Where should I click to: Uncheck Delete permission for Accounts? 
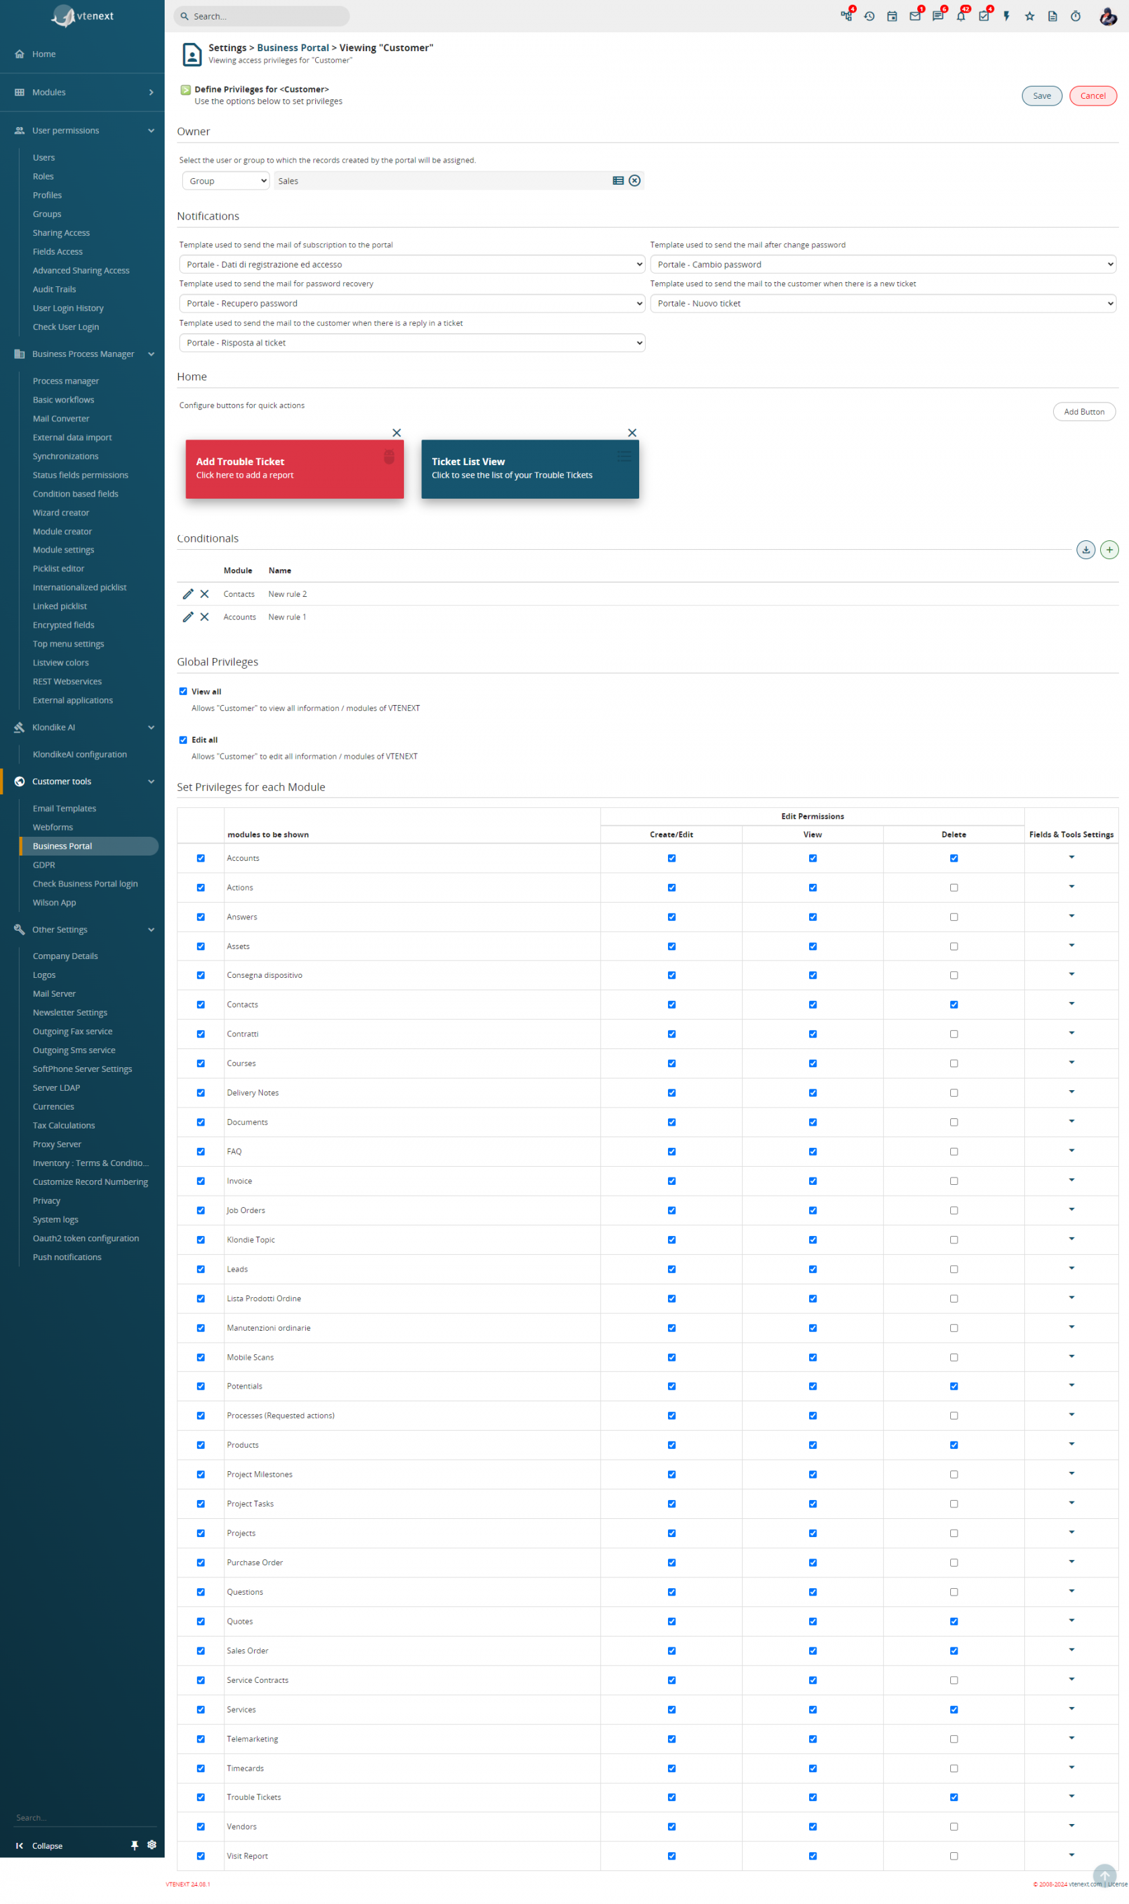(953, 858)
